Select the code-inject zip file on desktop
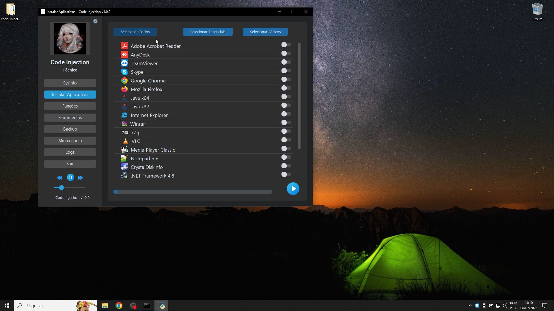This screenshot has height=311, width=554. click(11, 12)
